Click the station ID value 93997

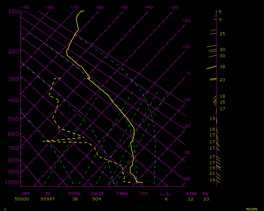pos(48,199)
